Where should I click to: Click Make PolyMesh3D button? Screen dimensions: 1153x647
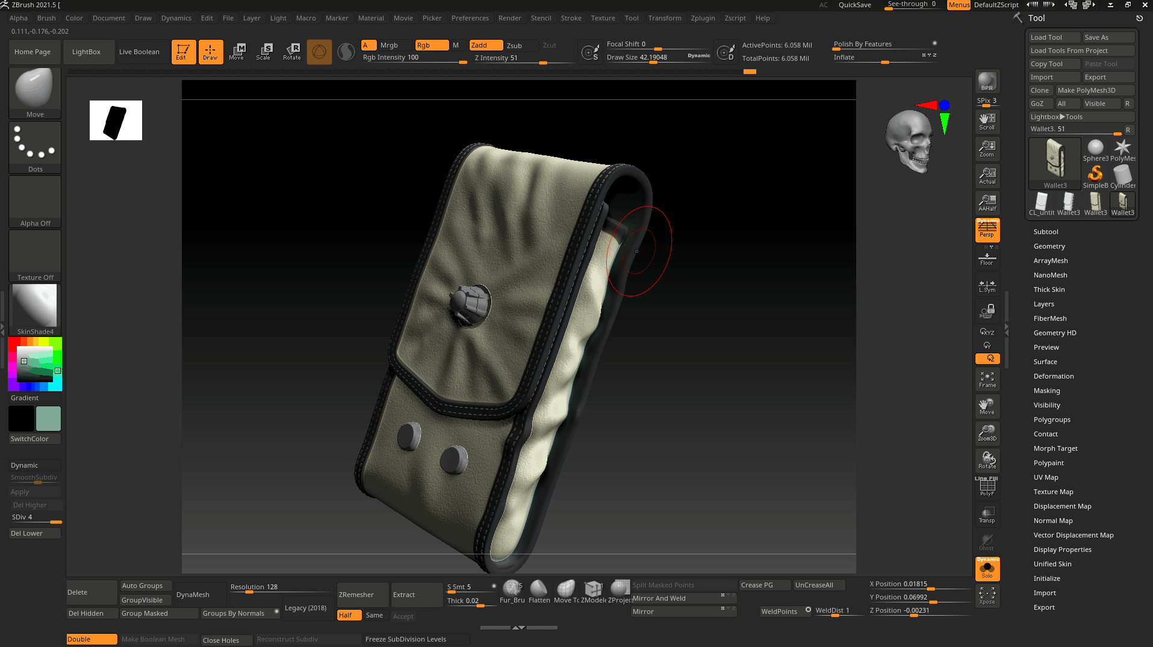click(x=1095, y=90)
